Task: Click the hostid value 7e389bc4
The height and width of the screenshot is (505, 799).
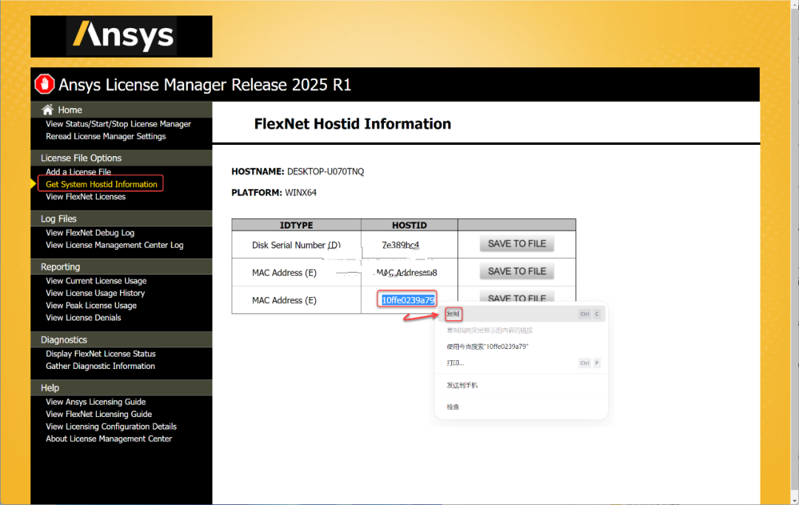Action: click(400, 245)
